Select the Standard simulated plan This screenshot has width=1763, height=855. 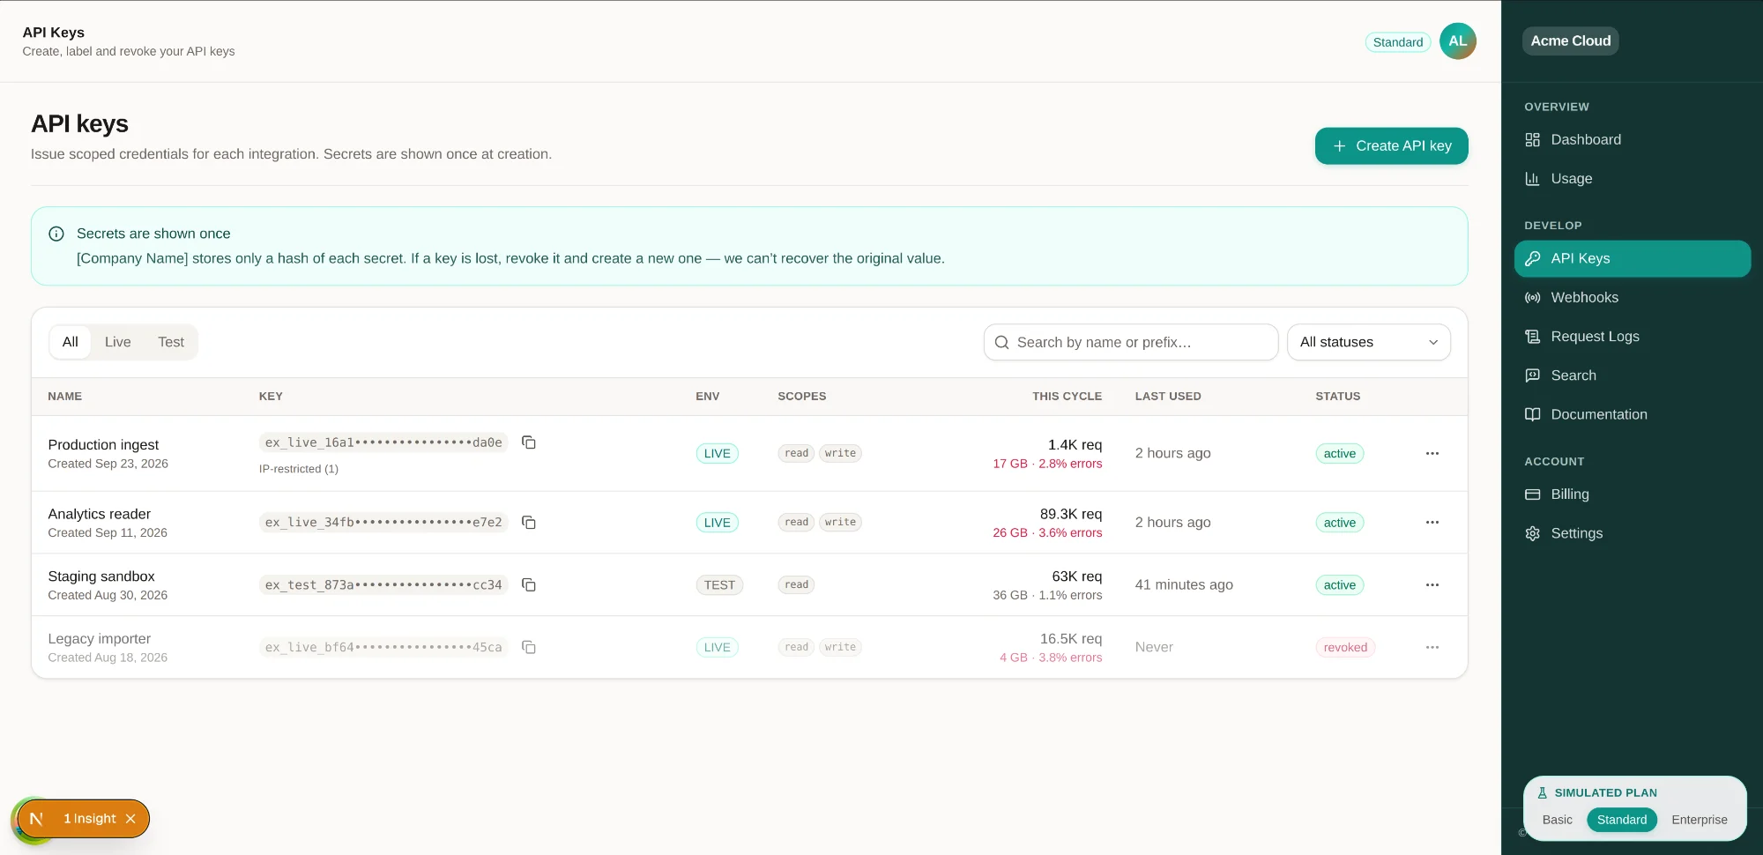click(1622, 820)
